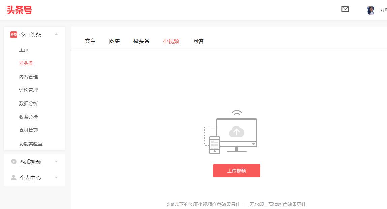
Task: Click the red 今日头条 app icon
Action: [13, 34]
